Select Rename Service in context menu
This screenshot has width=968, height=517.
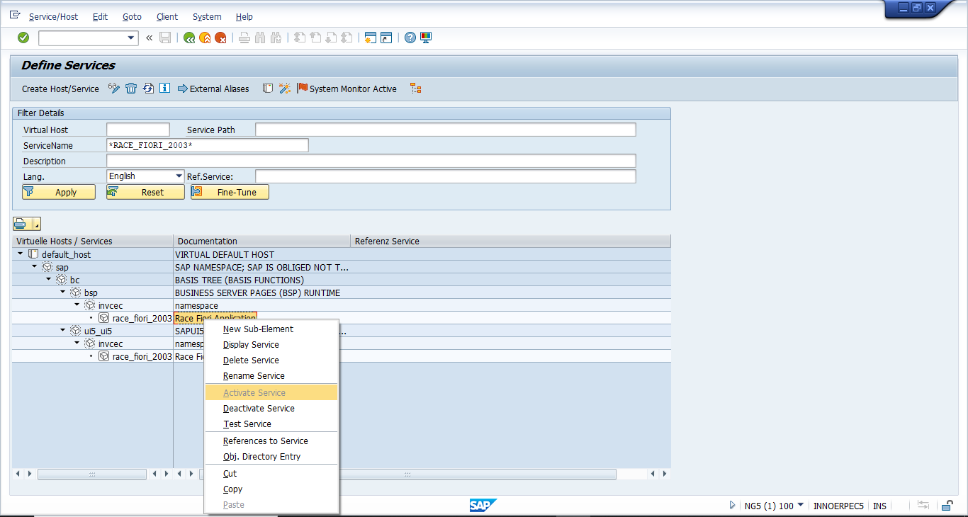pyautogui.click(x=271, y=375)
